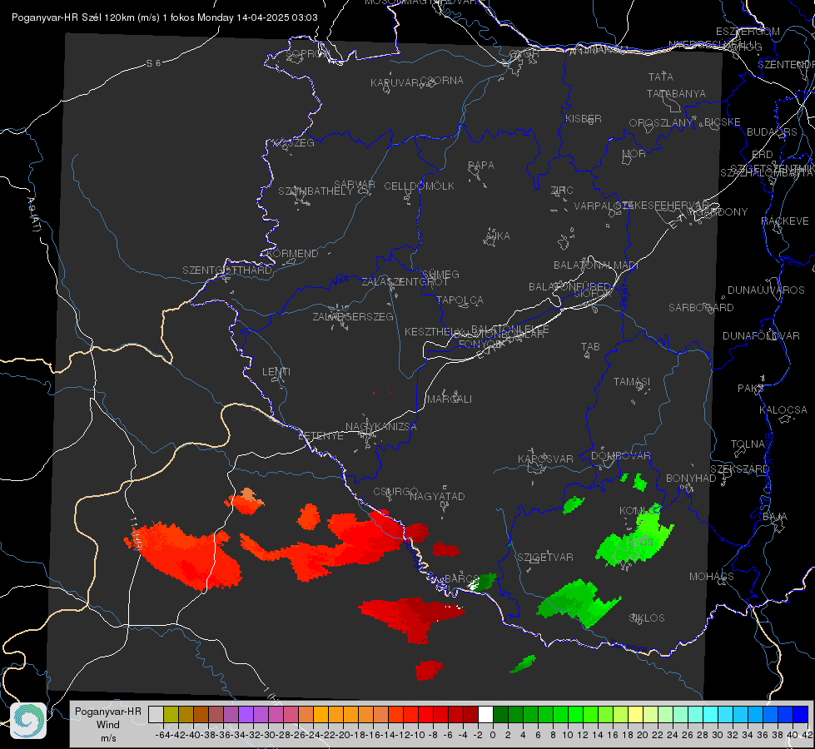This screenshot has width=815, height=749.
Task: Click the DUNAÚJVÁROS city label
Action: (766, 290)
